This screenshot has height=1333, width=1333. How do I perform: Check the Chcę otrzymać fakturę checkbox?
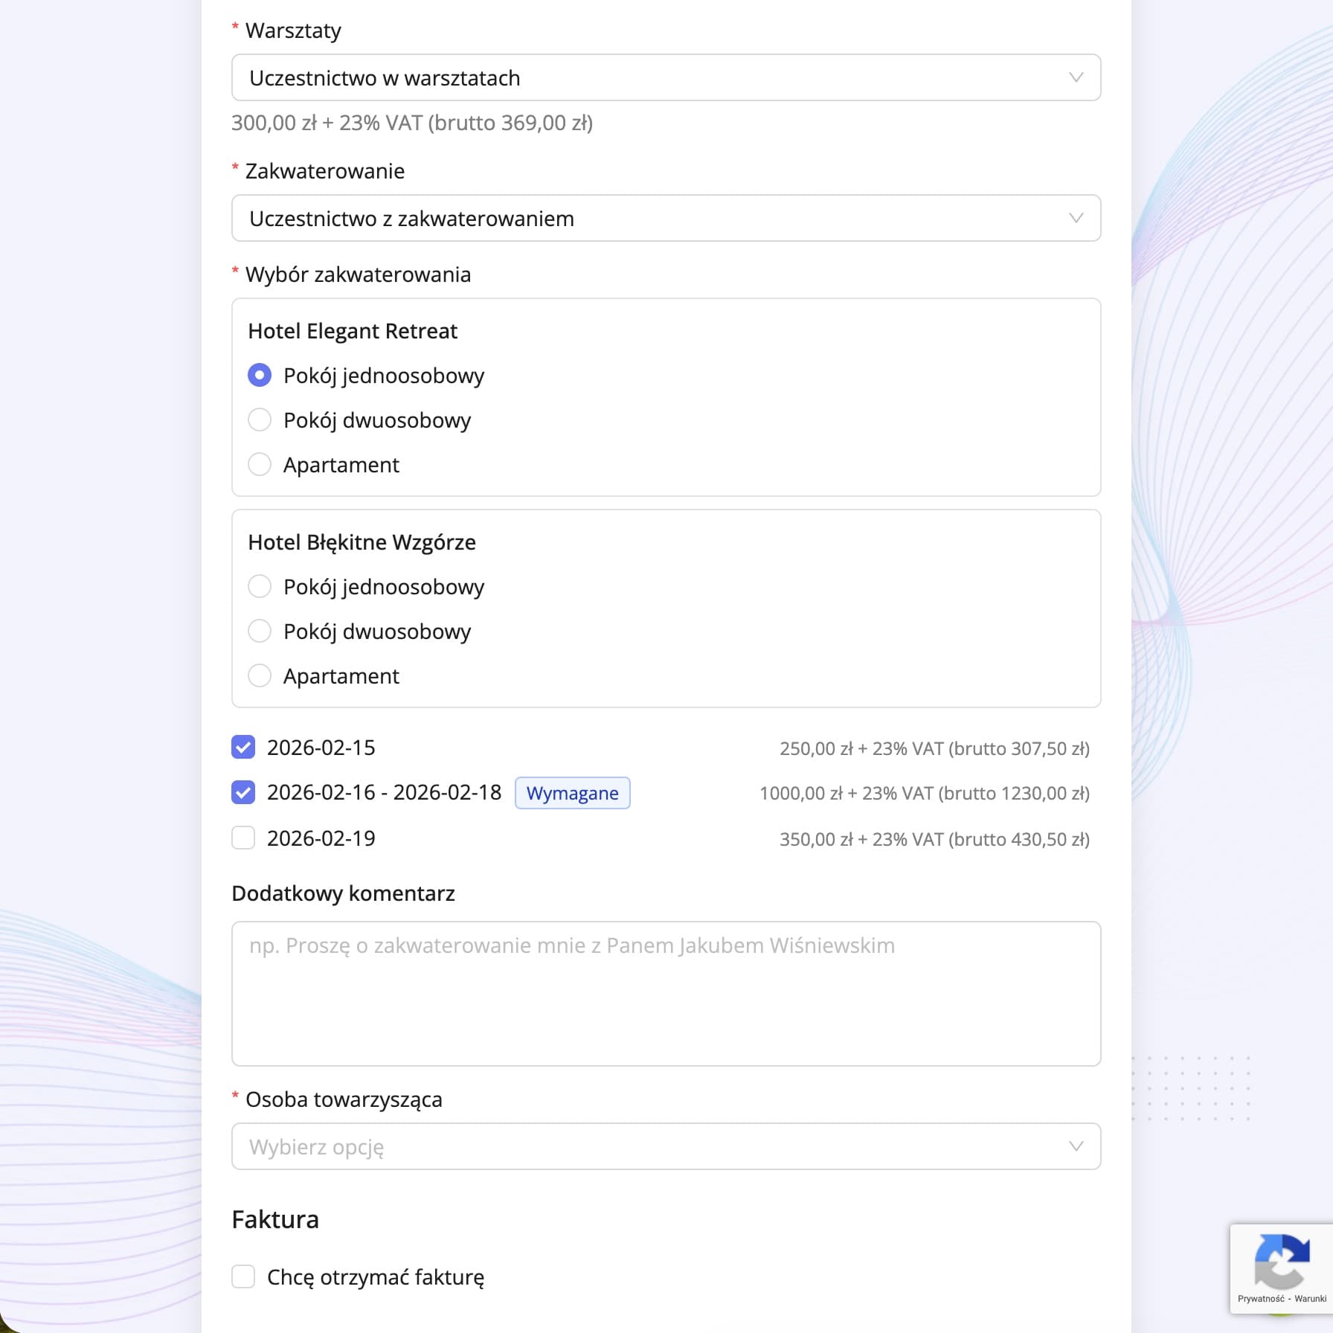(x=243, y=1276)
